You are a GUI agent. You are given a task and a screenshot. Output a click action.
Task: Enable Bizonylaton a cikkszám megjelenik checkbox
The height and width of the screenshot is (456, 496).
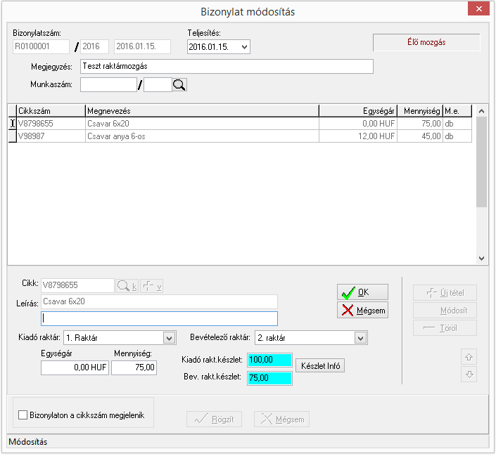[x=23, y=415]
